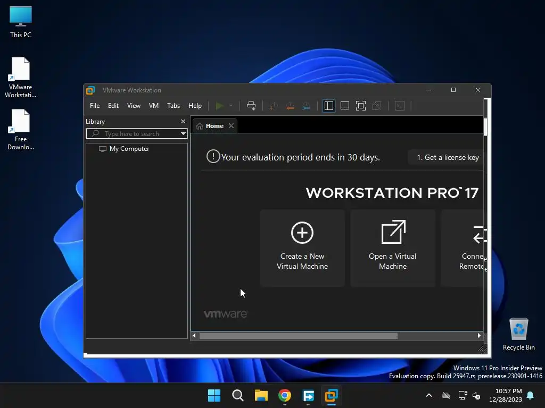
Task: Click the Unity mode toolbar icon
Action: (x=377, y=106)
